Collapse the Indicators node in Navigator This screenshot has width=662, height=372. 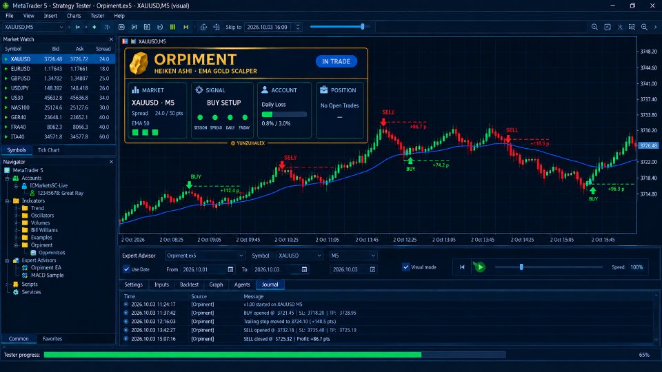[7, 201]
